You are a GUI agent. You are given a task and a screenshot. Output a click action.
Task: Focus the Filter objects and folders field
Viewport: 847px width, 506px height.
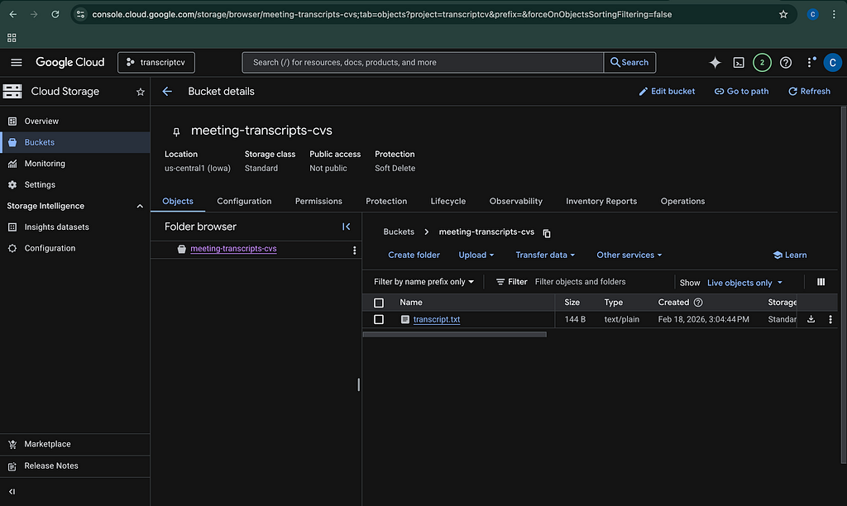coord(600,282)
